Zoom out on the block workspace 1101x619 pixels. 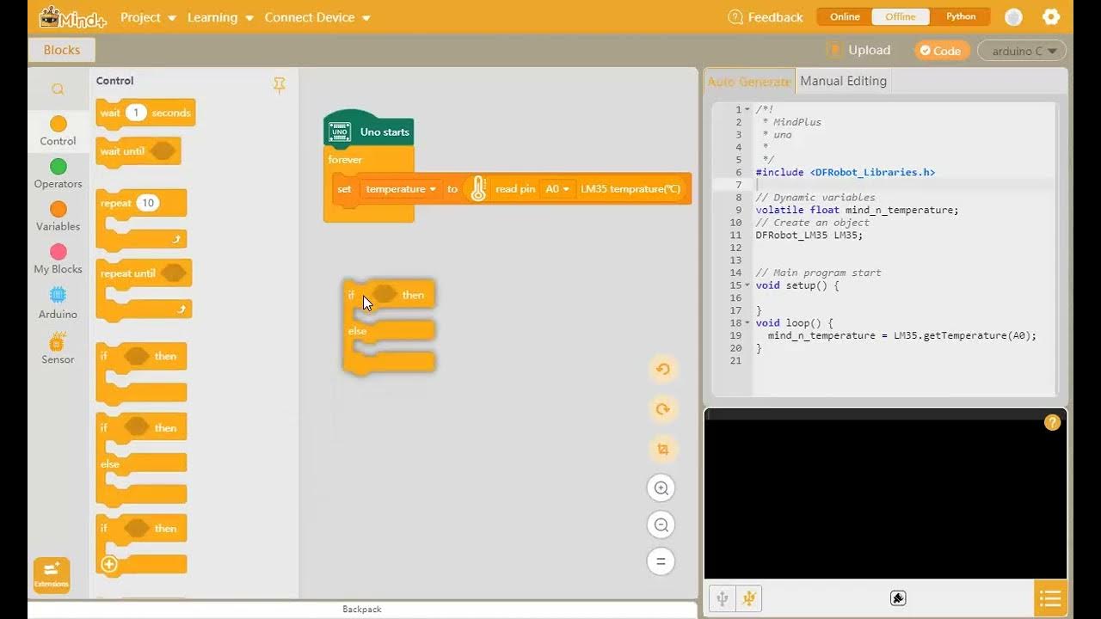661,524
